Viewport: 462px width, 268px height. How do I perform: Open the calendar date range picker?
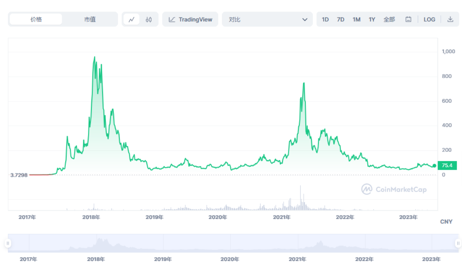[x=408, y=19]
